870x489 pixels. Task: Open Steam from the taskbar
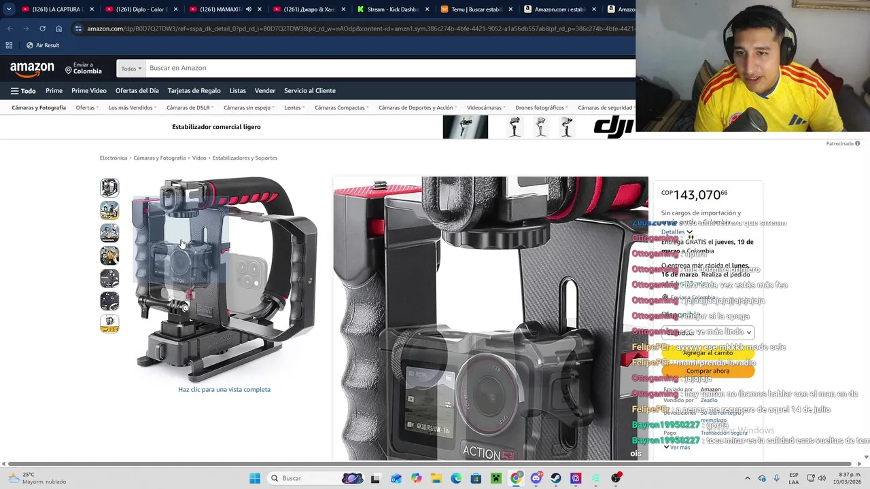[x=556, y=478]
